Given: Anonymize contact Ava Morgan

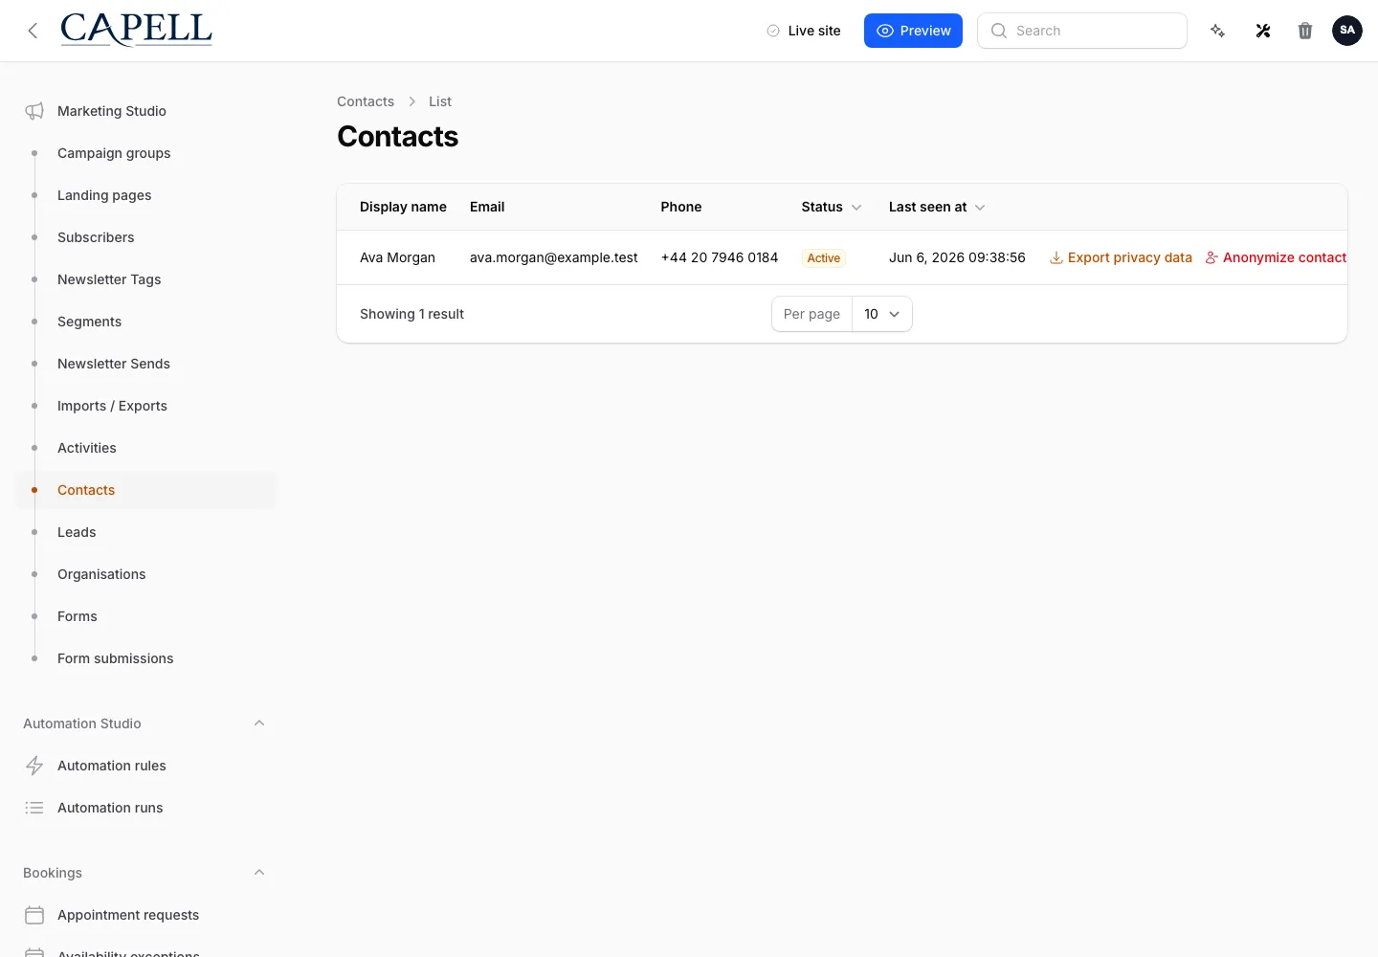Looking at the screenshot, I should [x=1276, y=257].
